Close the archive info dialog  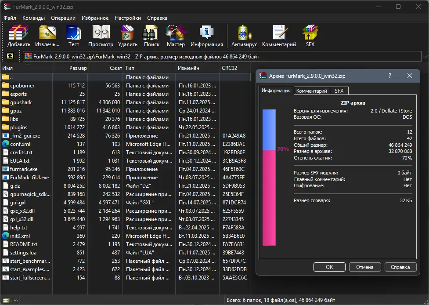tap(410, 76)
